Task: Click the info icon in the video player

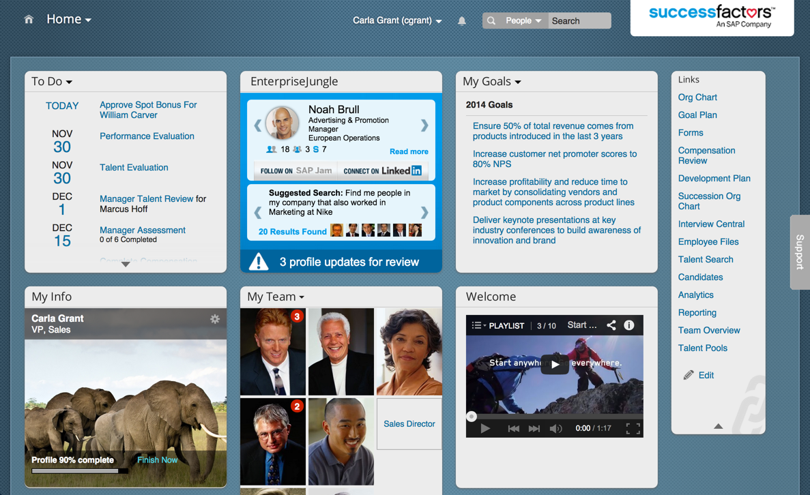Action: (629, 325)
